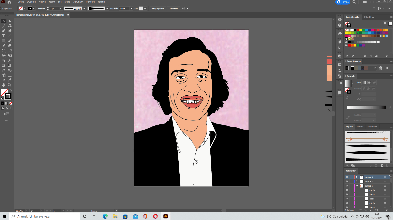Select the Lasso tool
The height and width of the screenshot is (220, 393).
click(10, 26)
